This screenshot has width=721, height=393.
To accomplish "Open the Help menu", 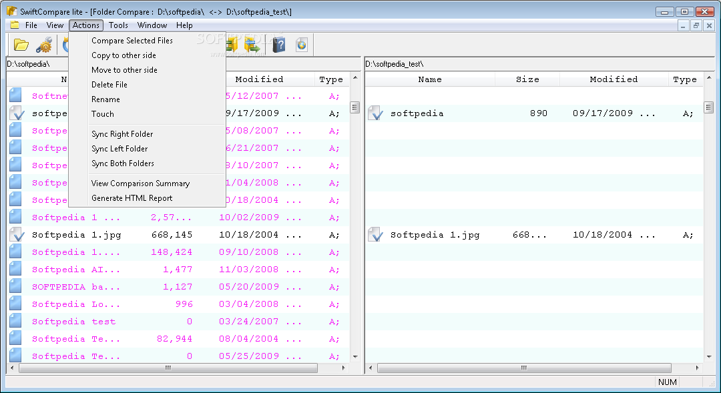I will pyautogui.click(x=184, y=25).
